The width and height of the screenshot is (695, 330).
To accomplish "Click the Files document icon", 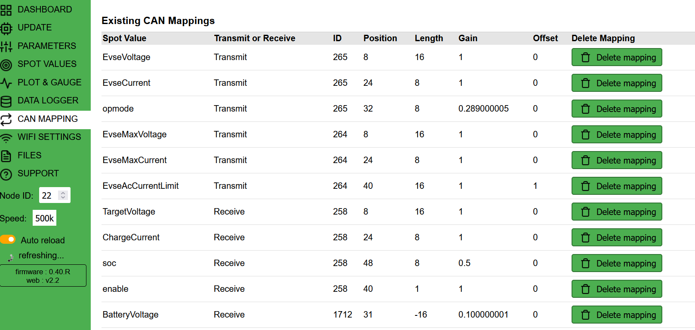I will click(6, 156).
